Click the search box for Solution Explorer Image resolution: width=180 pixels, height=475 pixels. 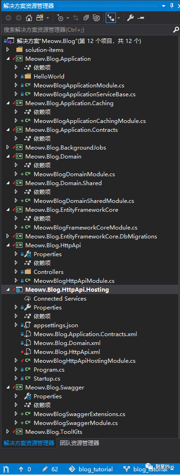(x=86, y=30)
